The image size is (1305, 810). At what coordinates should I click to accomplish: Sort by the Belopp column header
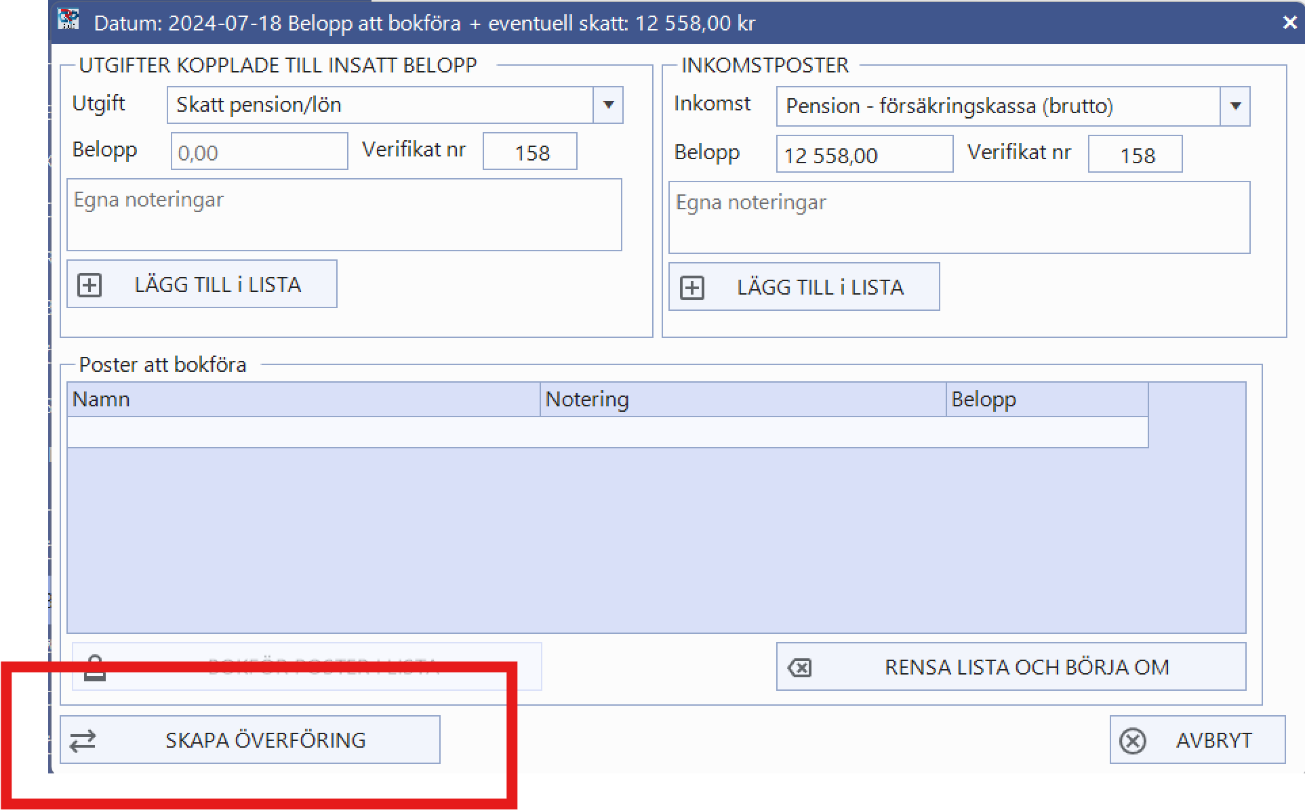1047,400
